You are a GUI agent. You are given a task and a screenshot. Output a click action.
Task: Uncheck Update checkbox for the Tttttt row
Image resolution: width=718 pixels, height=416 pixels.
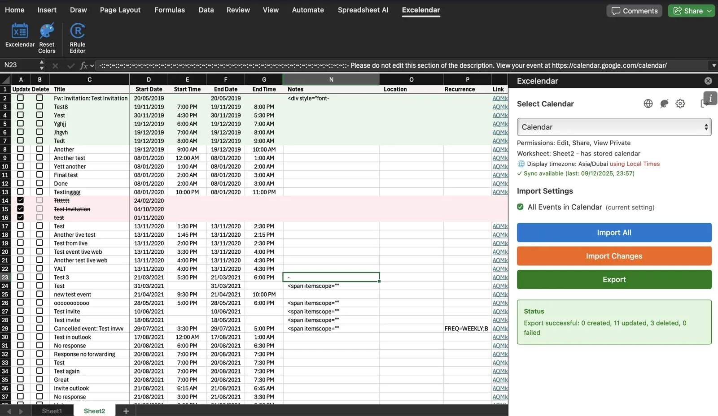(20, 200)
